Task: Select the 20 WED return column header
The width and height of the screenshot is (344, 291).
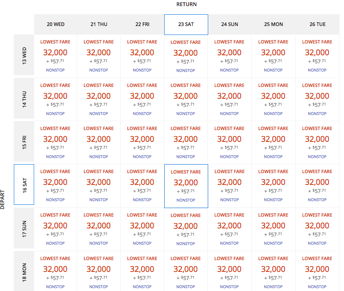Action: (x=55, y=24)
